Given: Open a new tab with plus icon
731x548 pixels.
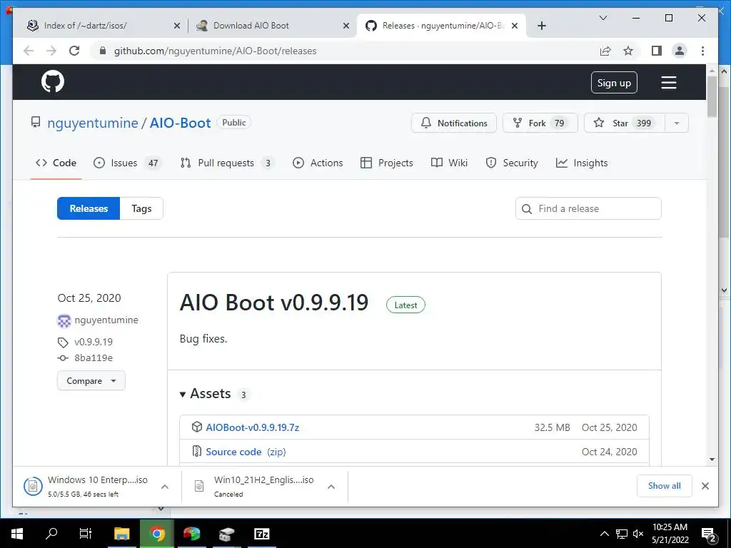Looking at the screenshot, I should point(541,26).
